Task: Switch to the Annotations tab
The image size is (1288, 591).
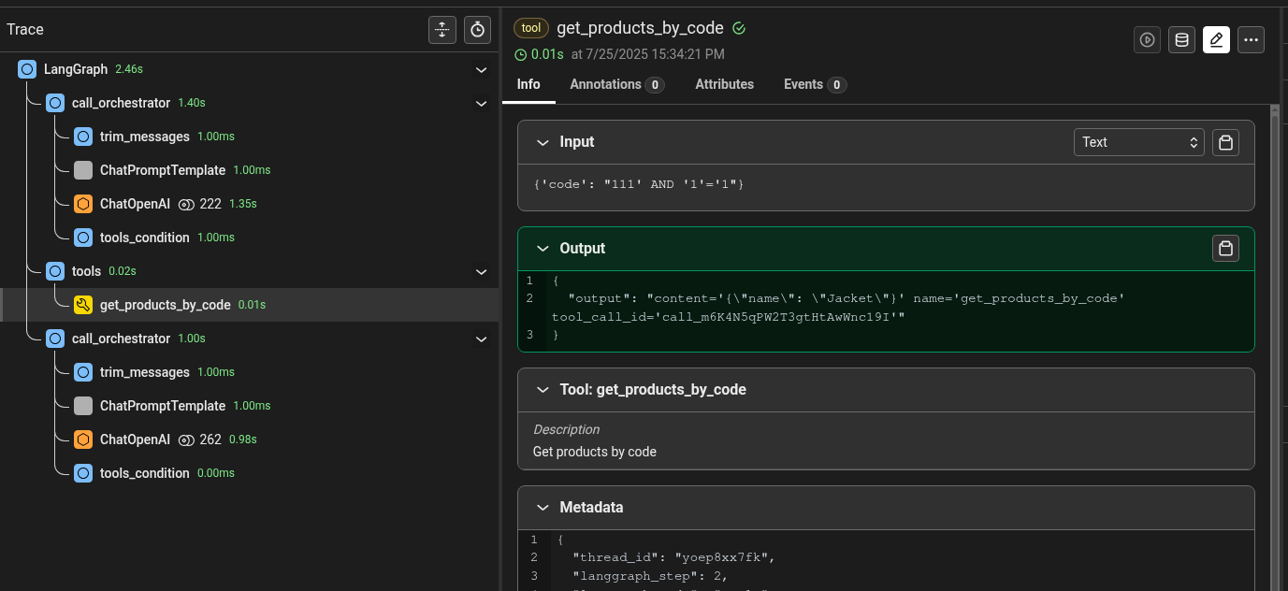Action: 615,84
